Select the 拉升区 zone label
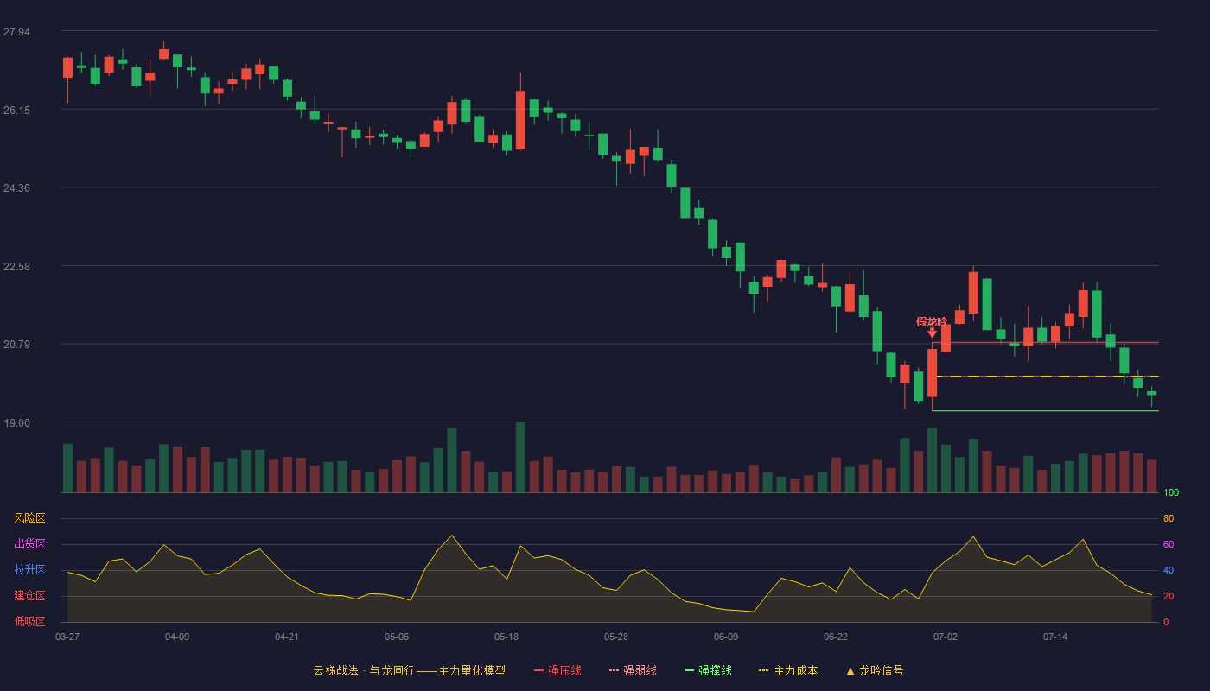Screen dimensions: 1210x691 (x=30, y=570)
